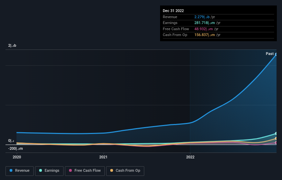The width and height of the screenshot is (282, 180).
Task: Click the Cash From Op end-point marker
Action: 276,138
